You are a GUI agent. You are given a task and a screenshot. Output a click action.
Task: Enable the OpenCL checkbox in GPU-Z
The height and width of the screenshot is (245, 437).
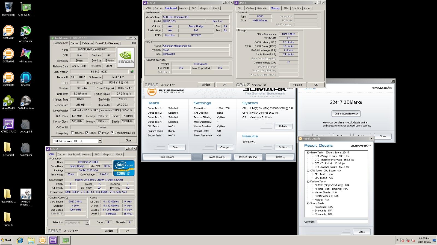pos(72,133)
